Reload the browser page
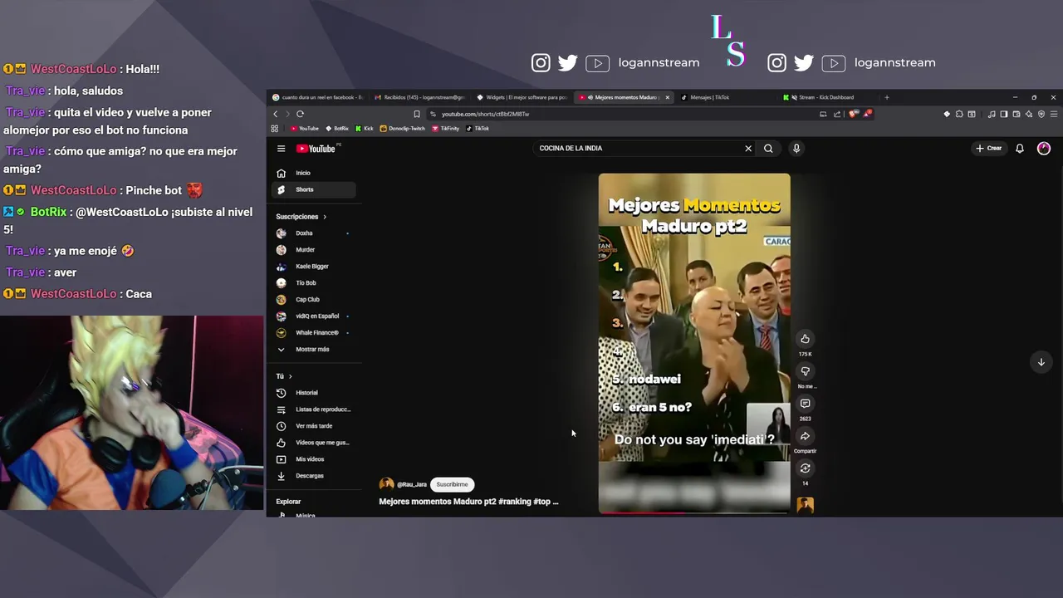The image size is (1063, 598). coord(300,114)
